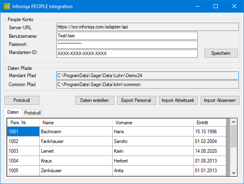Image resolution: width=244 pixels, height=184 pixels.
Task: Click the Karin cell
Action: pyautogui.click(x=153, y=151)
